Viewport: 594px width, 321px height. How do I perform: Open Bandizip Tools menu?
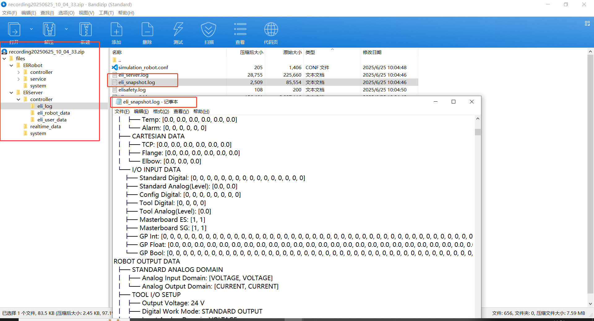(106, 13)
